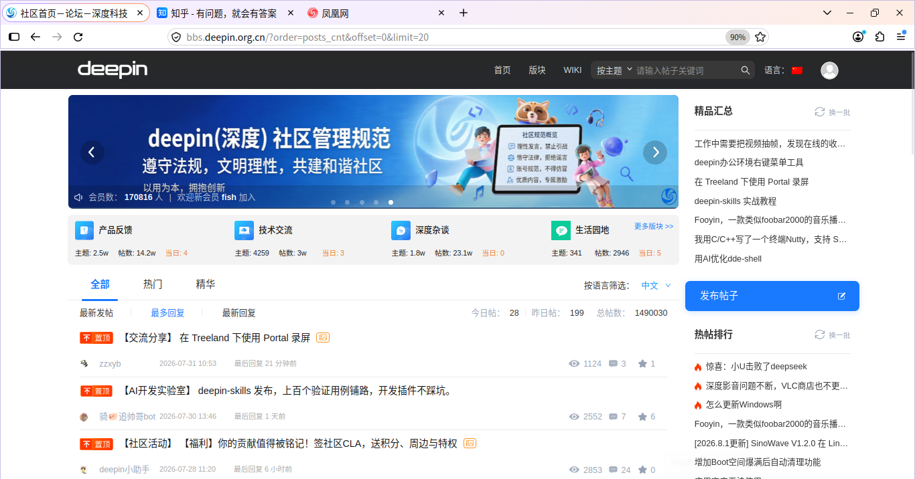Refresh the 热帖排行 list with 换一批
915x479 pixels.
click(x=833, y=334)
